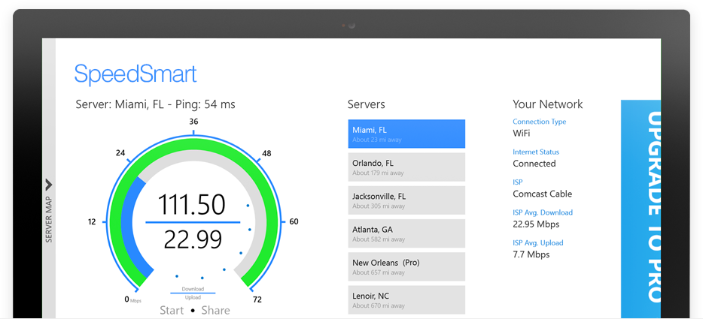Choose the Lenoir, NC server
The height and width of the screenshot is (319, 703).
[x=406, y=299]
